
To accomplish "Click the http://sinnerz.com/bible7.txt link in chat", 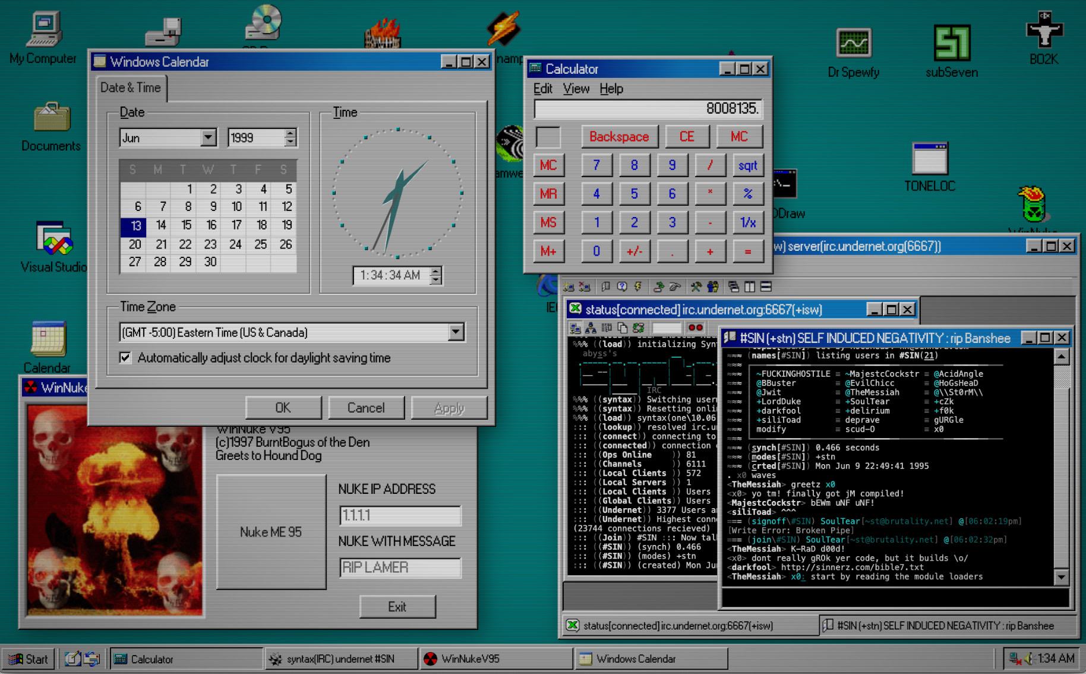I will (x=853, y=568).
